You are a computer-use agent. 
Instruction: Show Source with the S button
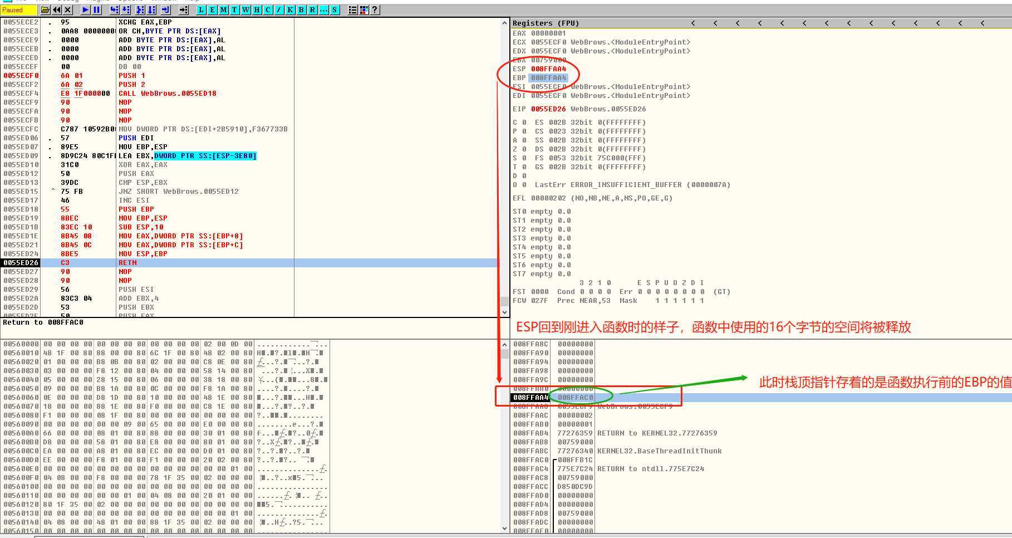[335, 9]
